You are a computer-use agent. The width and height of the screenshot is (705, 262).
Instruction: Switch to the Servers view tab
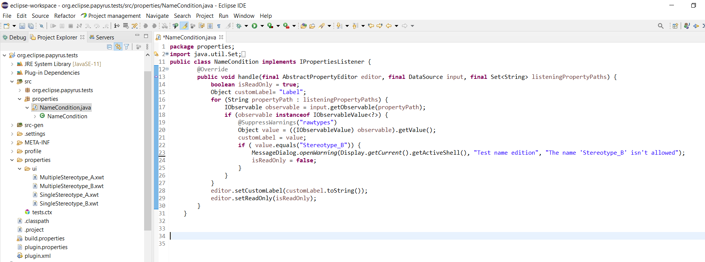[x=101, y=37]
